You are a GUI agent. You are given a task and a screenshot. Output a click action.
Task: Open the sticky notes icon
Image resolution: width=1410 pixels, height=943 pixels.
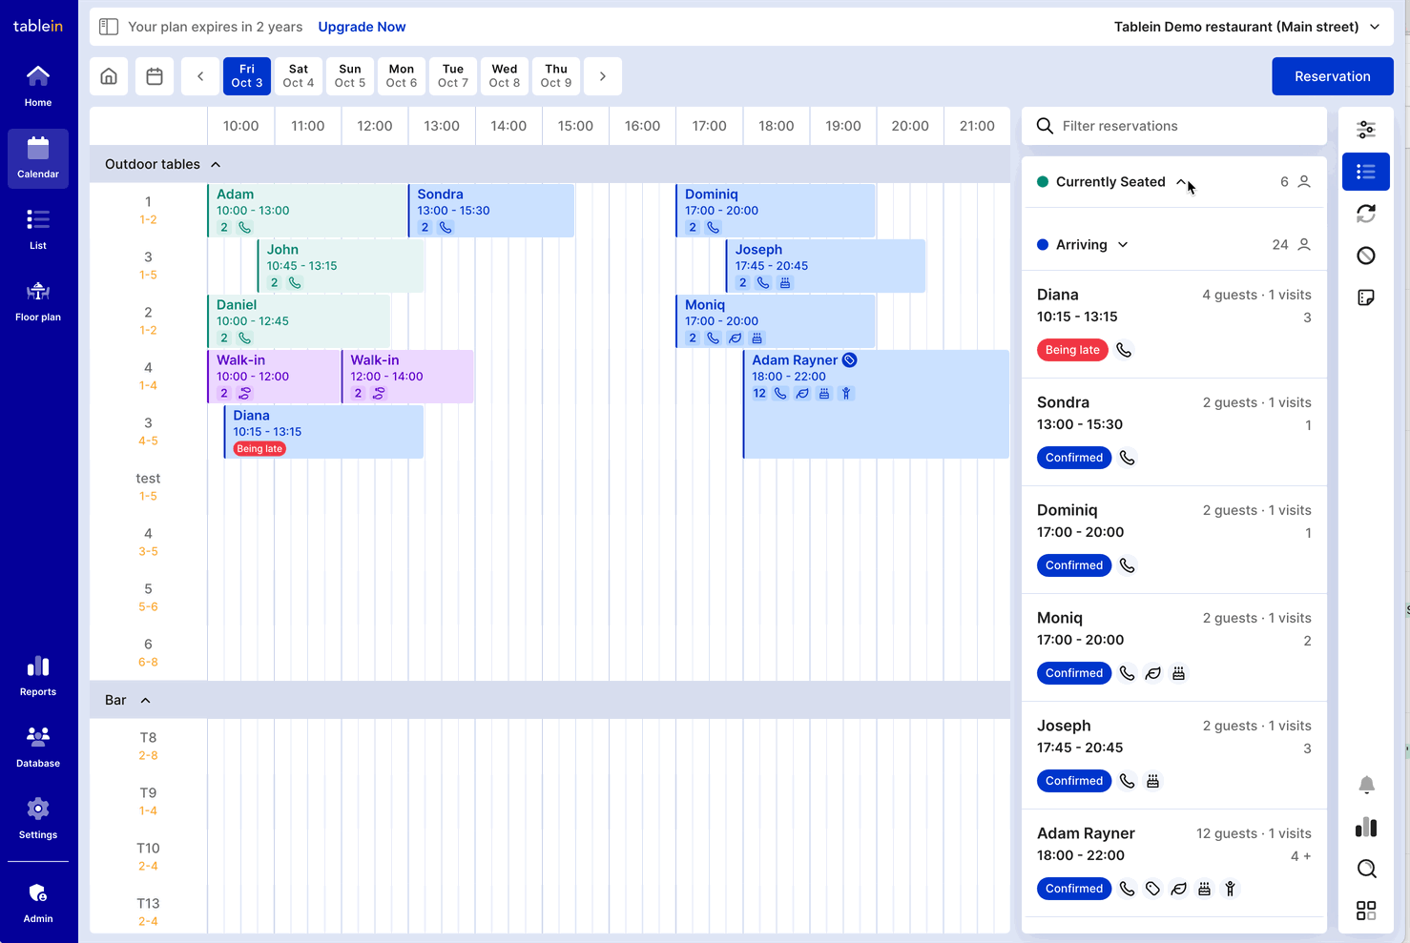click(x=1366, y=297)
